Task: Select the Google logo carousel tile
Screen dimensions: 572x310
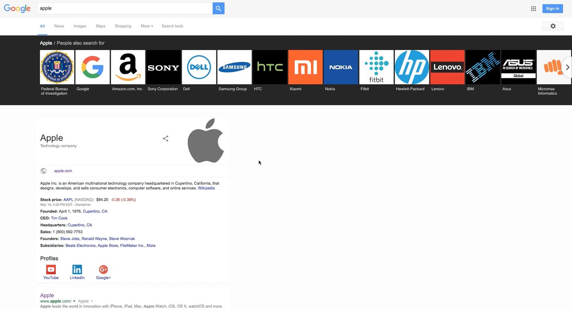Action: [x=92, y=67]
